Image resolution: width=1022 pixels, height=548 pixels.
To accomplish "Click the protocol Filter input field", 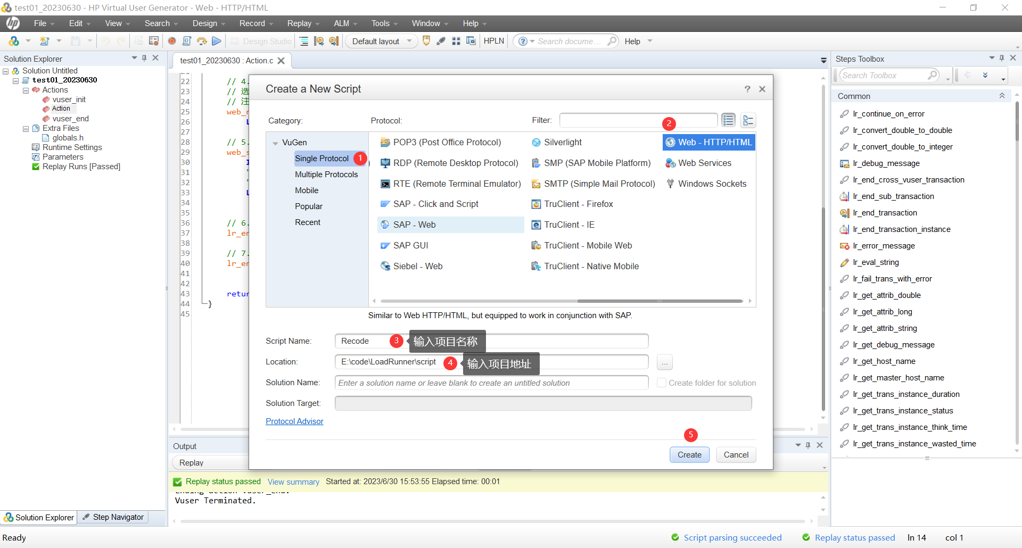I will click(638, 120).
